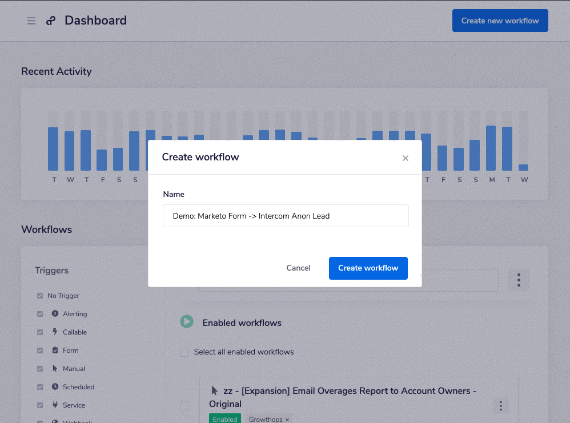Open the hamburger navigation menu
This screenshot has width=570, height=423.
(31, 21)
